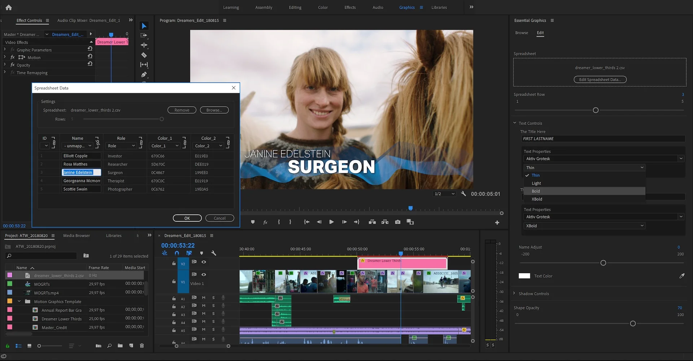Image resolution: width=693 pixels, height=361 pixels.
Task: Mute audio track A1
Action: pos(204,298)
